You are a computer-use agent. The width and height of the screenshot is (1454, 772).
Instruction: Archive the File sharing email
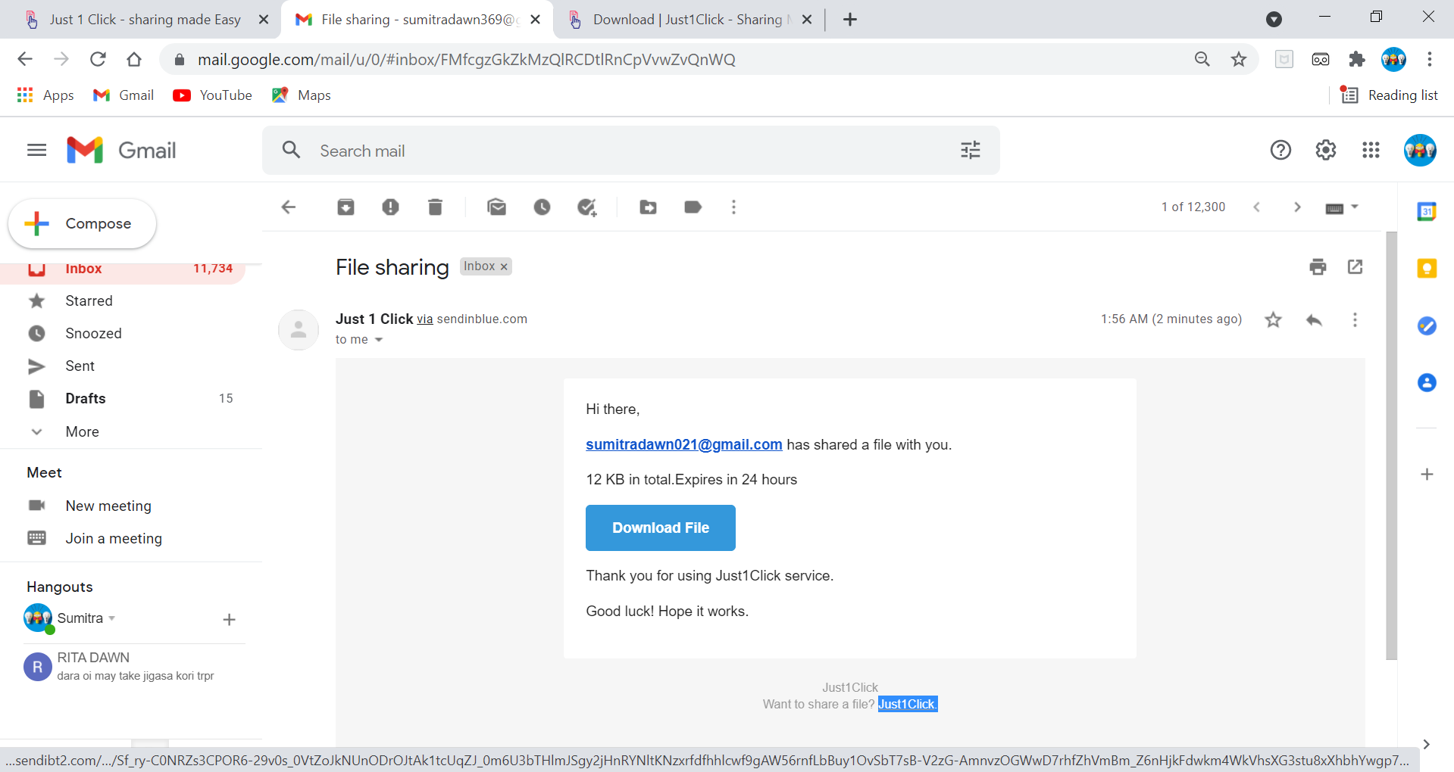coord(346,207)
